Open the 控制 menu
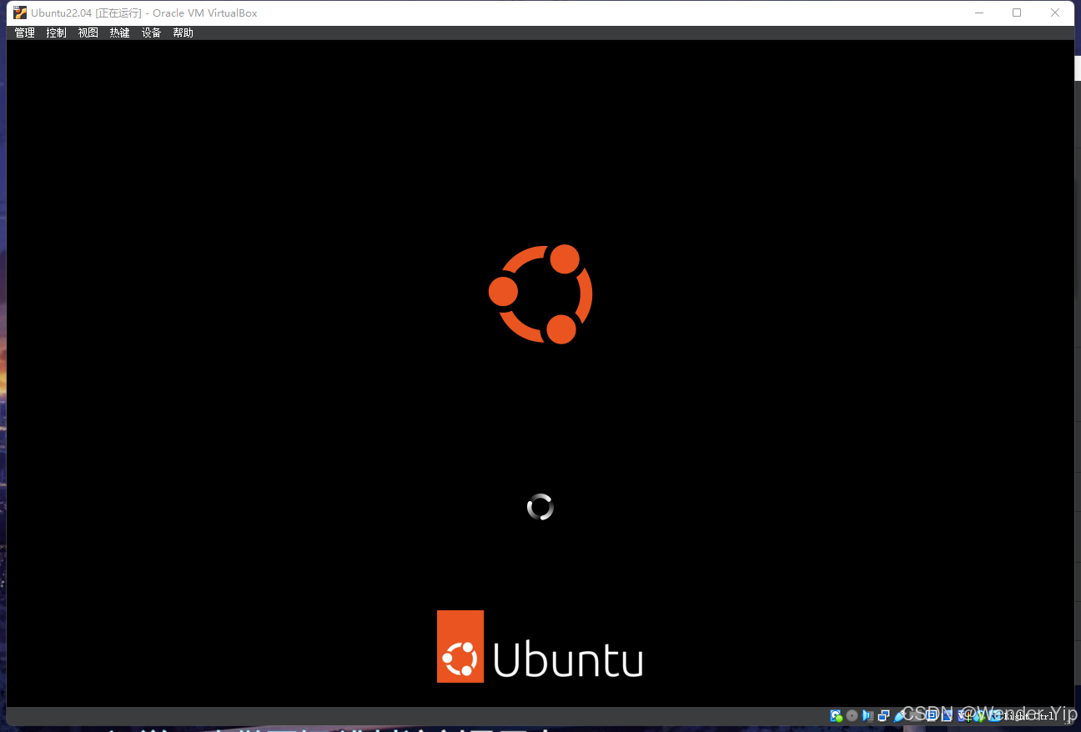 pyautogui.click(x=56, y=33)
